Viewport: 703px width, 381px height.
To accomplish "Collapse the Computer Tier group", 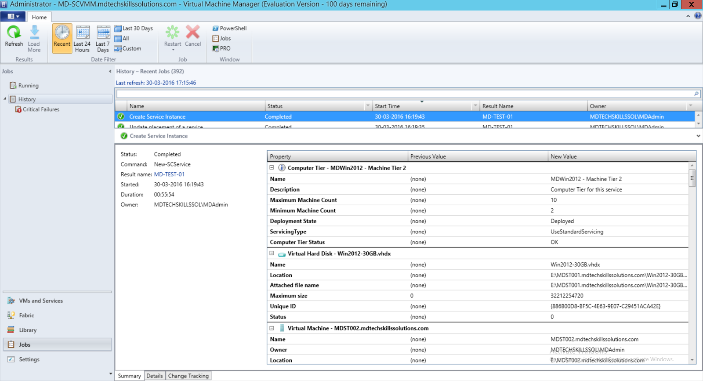I will click(x=272, y=168).
